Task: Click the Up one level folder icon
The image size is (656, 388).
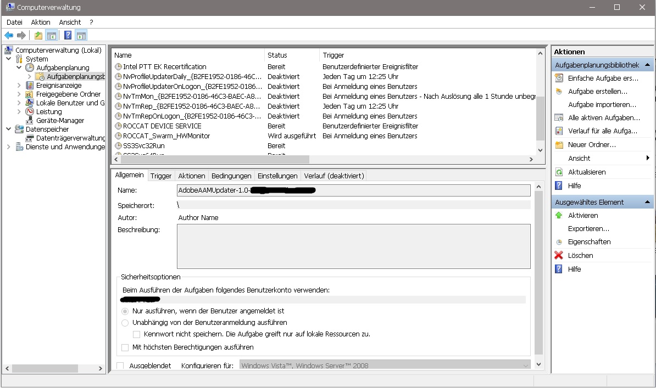Action: coord(38,36)
